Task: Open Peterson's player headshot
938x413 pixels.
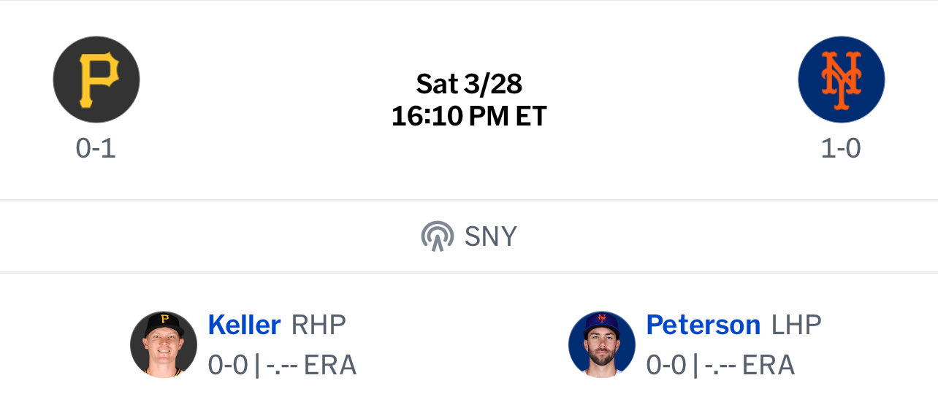Action: coord(602,344)
